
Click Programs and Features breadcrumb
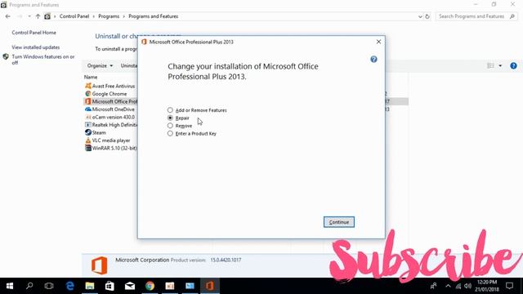[154, 16]
